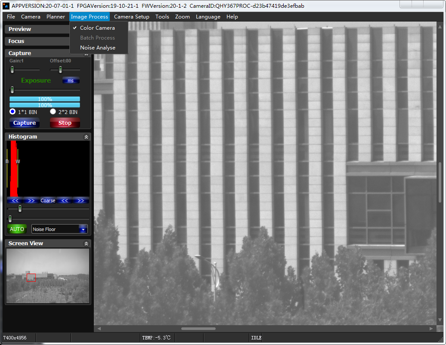Click the IDLE status indicator
This screenshot has width=446, height=345.
tap(256, 338)
